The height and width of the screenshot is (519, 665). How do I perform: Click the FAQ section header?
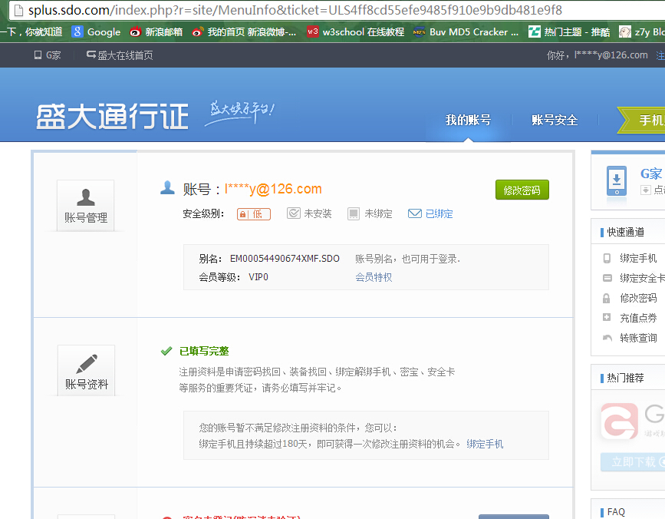pyautogui.click(x=616, y=512)
